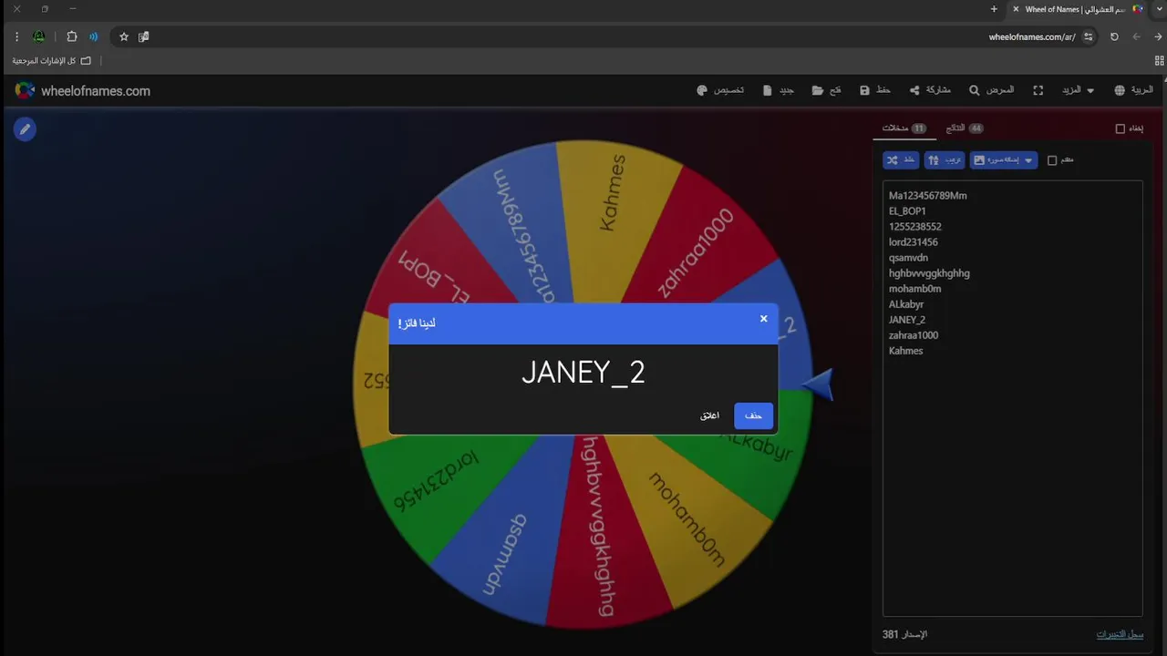1167x656 pixels.
Task: Click اغلاق to dismiss the winner dialog
Action: [709, 415]
